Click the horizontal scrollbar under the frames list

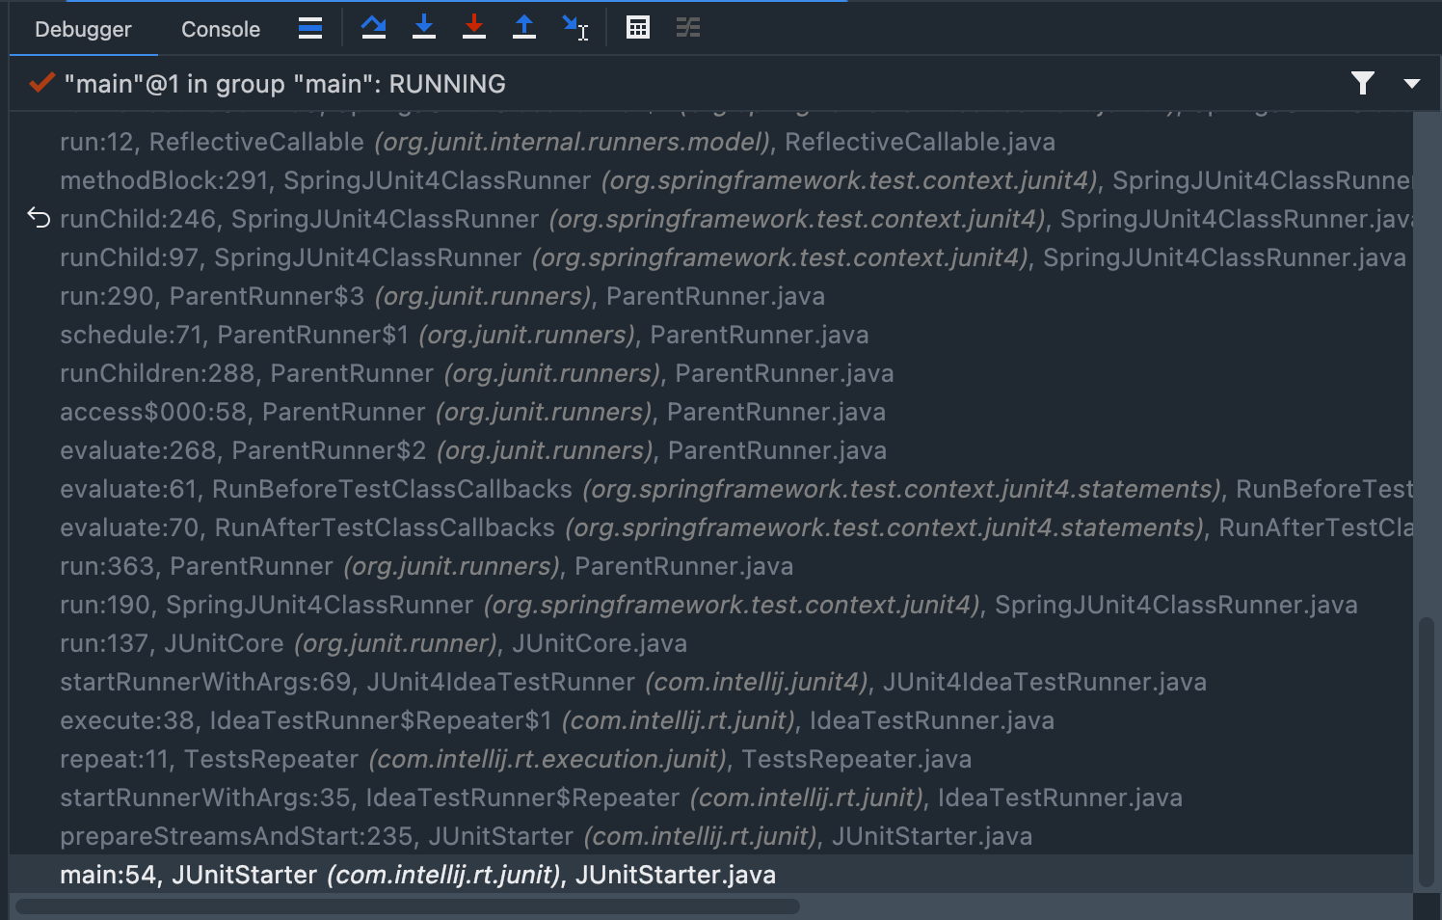click(408, 906)
